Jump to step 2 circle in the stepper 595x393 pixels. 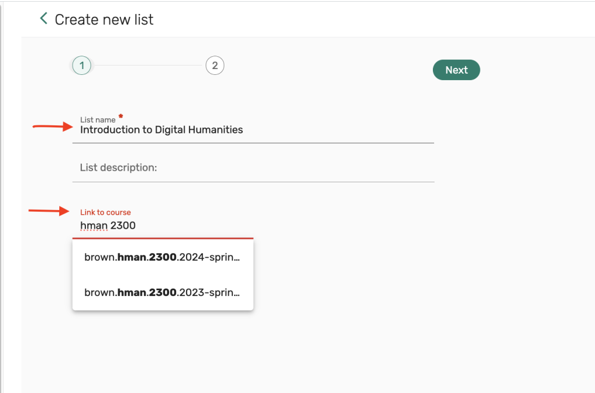point(214,66)
